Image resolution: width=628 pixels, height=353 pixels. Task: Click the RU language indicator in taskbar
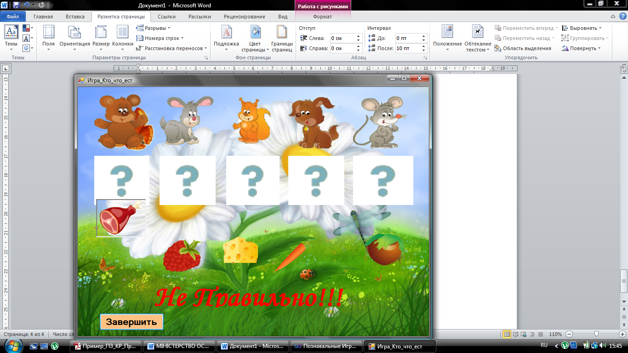click(544, 345)
